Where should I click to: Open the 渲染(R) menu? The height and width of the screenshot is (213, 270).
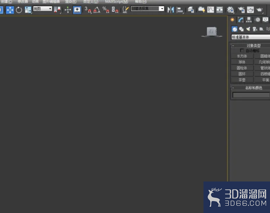71,2
